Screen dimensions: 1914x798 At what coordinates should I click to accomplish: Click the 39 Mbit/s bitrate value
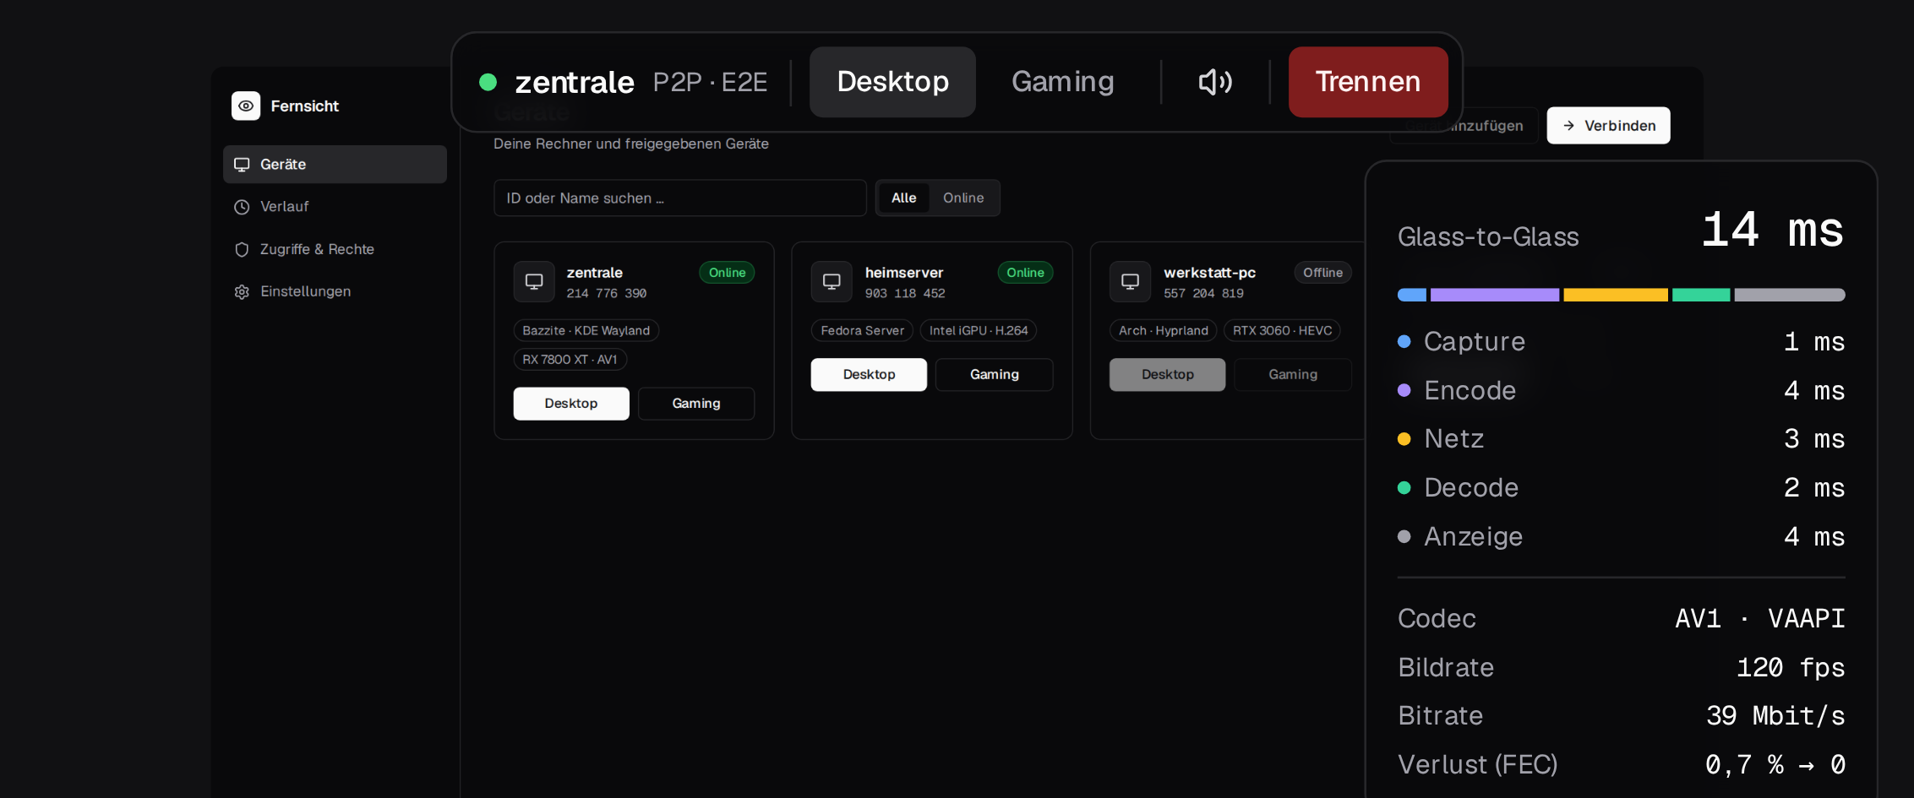pyautogui.click(x=1775, y=716)
